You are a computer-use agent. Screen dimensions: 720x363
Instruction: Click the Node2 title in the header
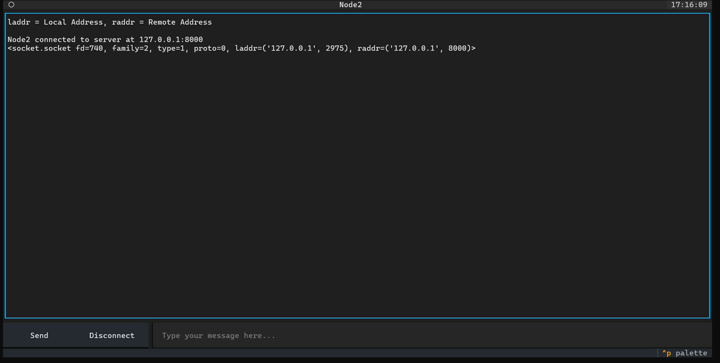(351, 5)
